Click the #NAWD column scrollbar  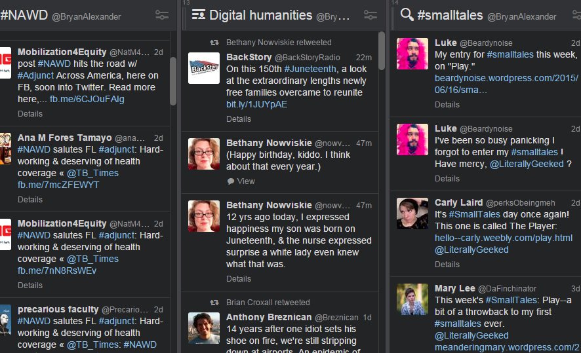pos(173,81)
